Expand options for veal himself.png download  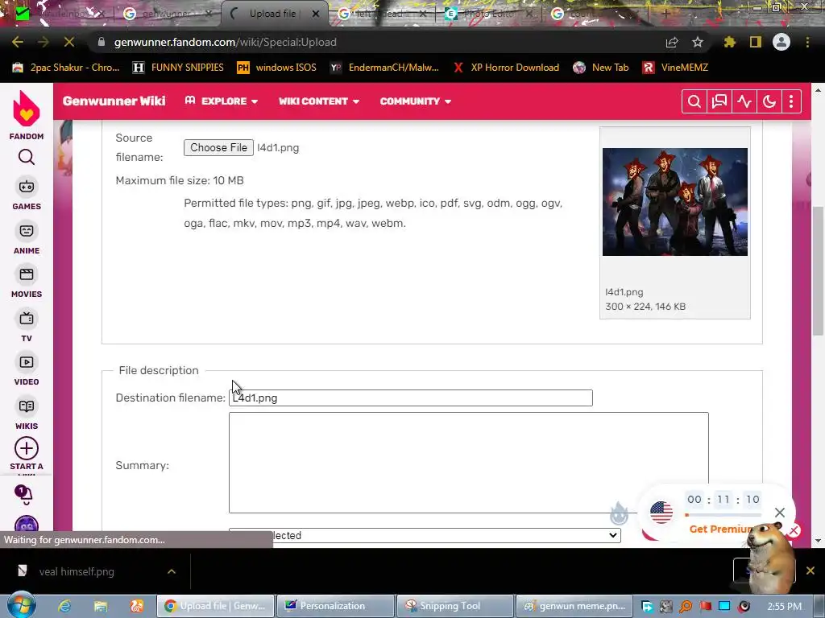pyautogui.click(x=172, y=571)
